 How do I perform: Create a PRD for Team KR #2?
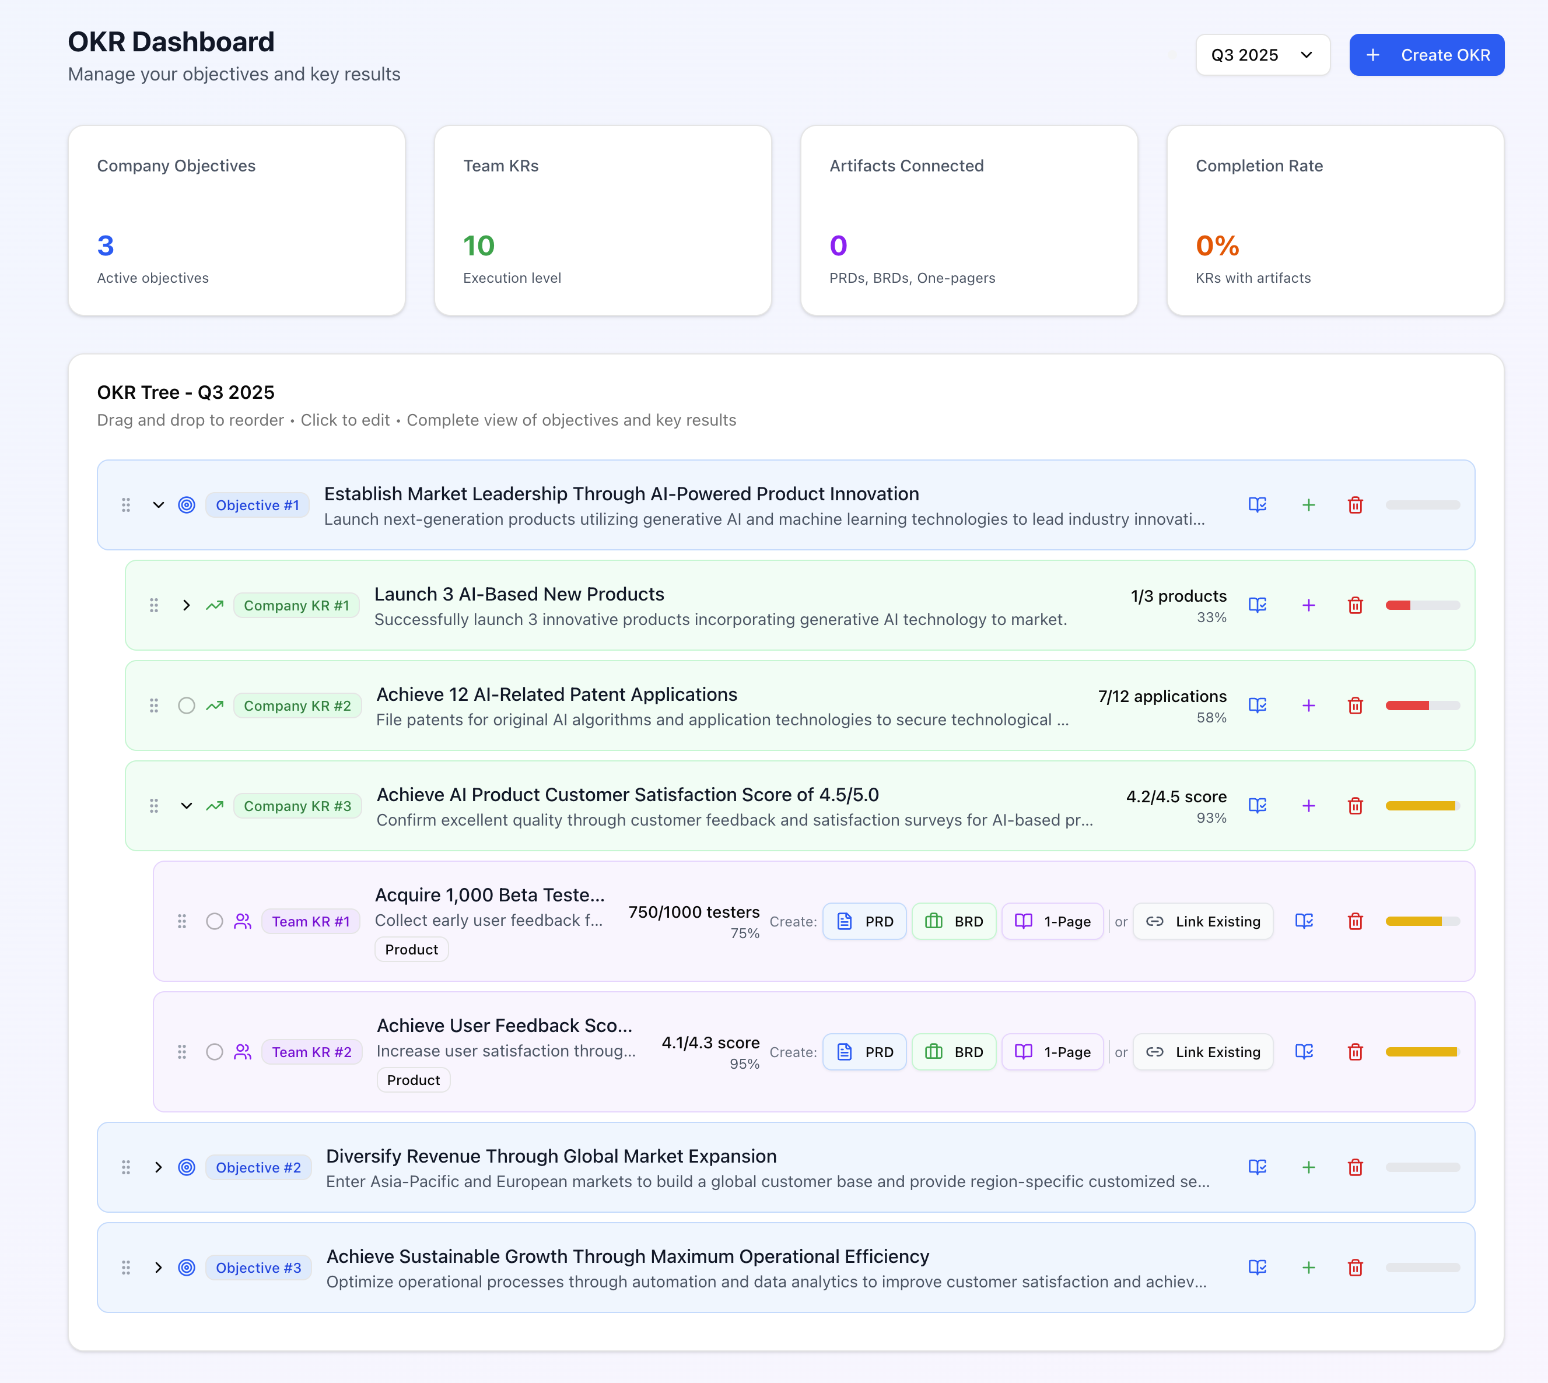[x=864, y=1052]
